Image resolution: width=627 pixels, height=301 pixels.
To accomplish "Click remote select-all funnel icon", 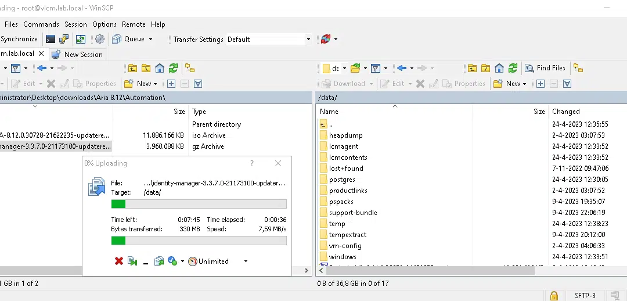I will coord(567,84).
